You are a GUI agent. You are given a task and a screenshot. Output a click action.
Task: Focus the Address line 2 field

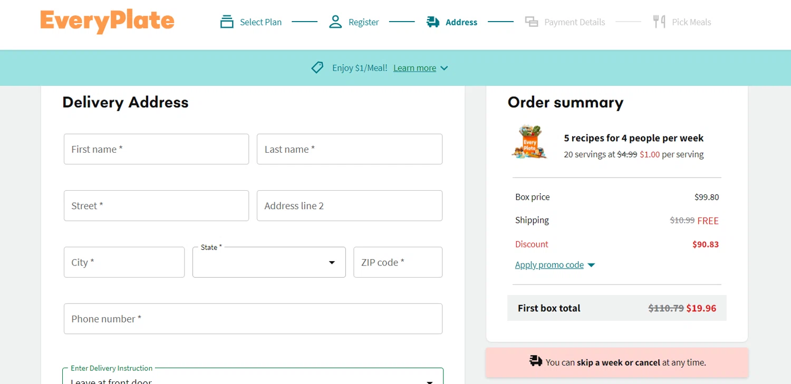[x=350, y=205]
